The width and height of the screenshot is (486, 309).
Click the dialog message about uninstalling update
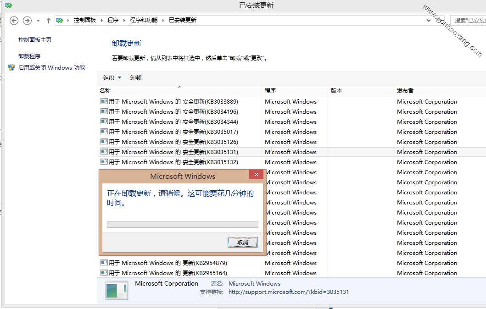[x=180, y=198]
